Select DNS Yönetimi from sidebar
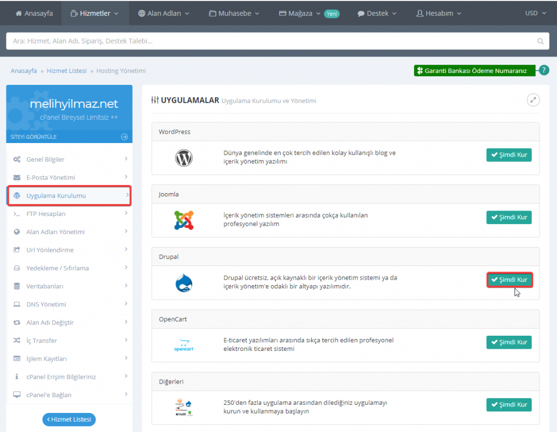 click(46, 304)
